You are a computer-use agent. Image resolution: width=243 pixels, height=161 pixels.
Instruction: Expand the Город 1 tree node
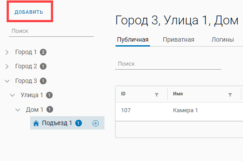click(7, 52)
